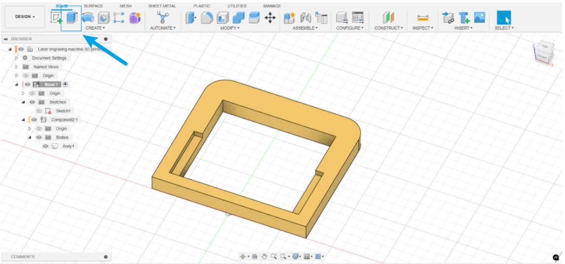
Task: Switch to the PLASTIC tab
Action: coord(202,6)
